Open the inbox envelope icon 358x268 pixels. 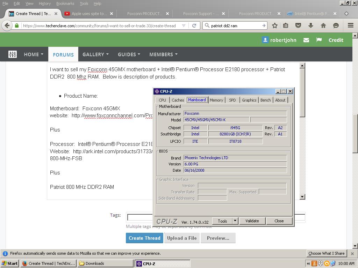pyautogui.click(x=306, y=40)
